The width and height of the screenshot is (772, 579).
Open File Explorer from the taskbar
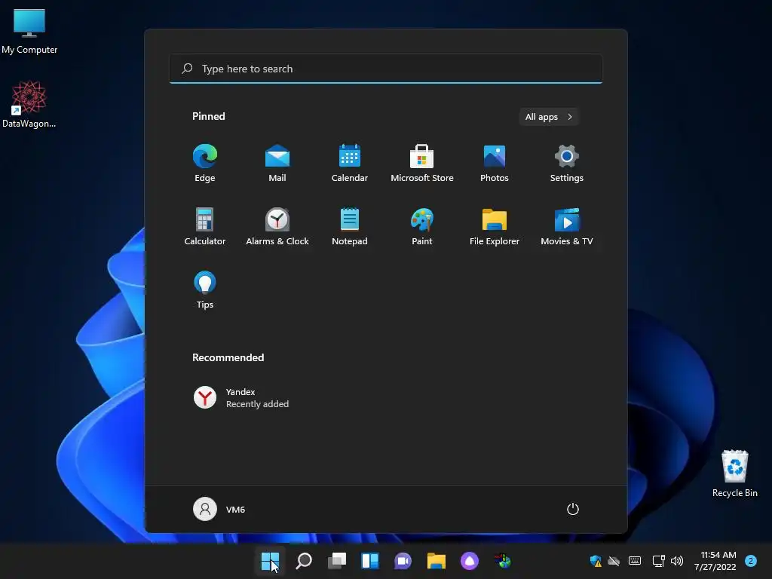[437, 561]
